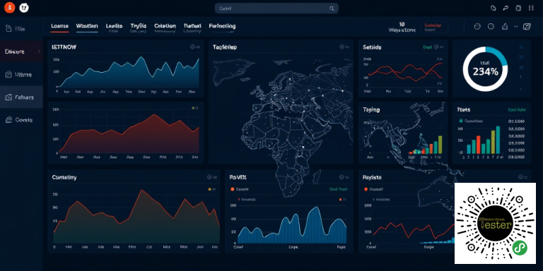Click the magnifier icon in the search bar

point(332,8)
